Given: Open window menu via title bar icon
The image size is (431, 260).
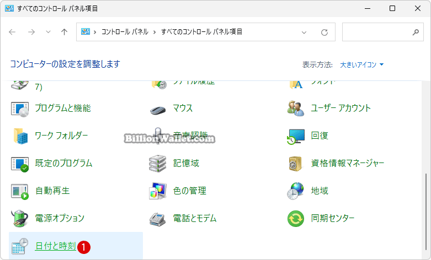Looking at the screenshot, I should click(9, 8).
